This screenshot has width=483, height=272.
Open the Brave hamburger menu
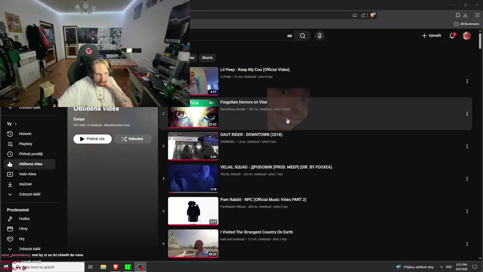click(x=477, y=15)
